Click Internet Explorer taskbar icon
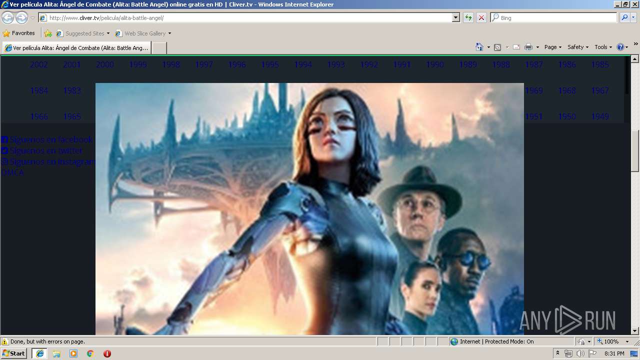 click(x=39, y=353)
